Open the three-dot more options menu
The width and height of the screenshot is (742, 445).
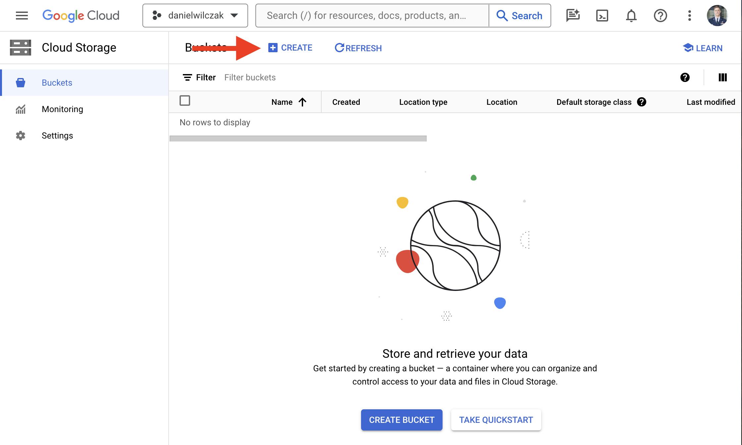[689, 16]
